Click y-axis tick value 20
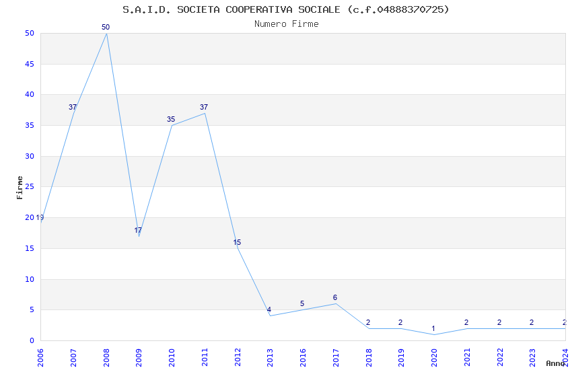 pos(30,217)
